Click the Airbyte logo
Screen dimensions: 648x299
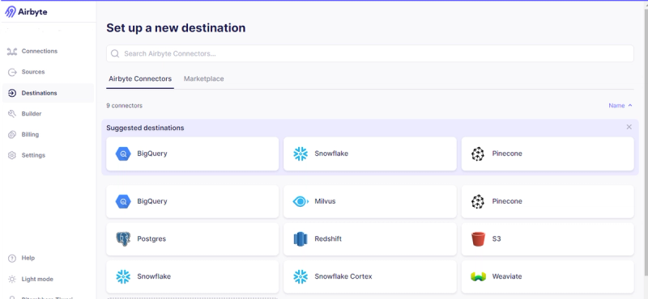point(26,11)
